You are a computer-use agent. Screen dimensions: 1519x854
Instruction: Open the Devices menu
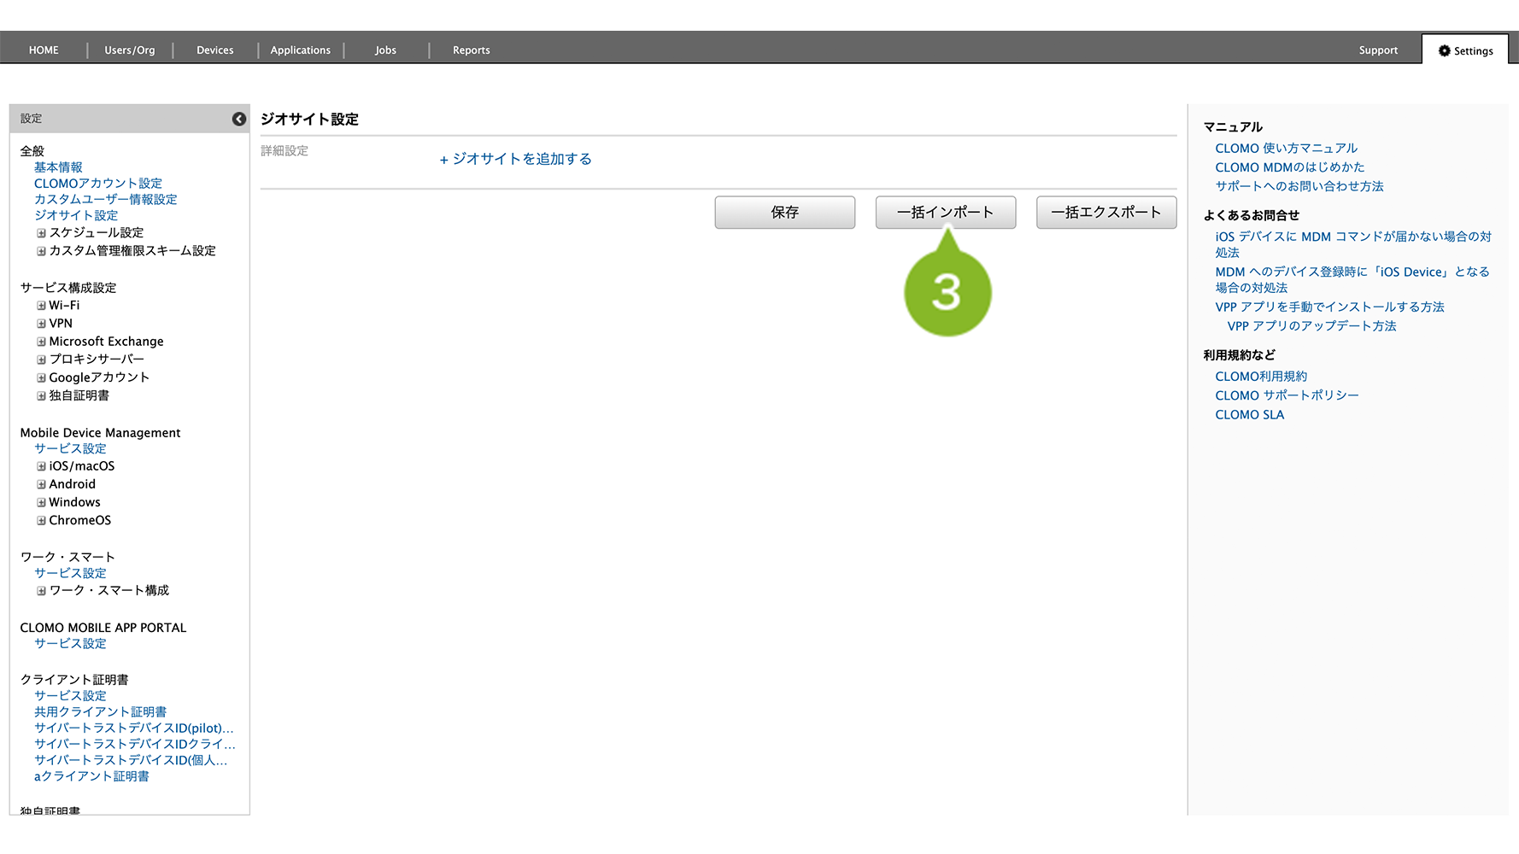(214, 50)
